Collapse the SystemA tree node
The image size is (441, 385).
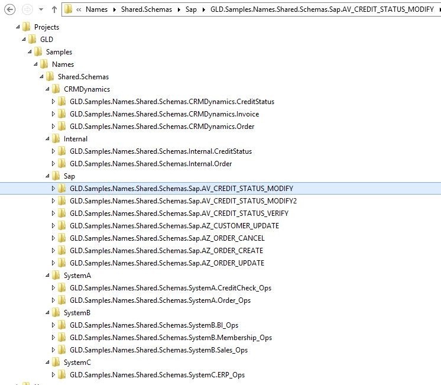point(47,275)
